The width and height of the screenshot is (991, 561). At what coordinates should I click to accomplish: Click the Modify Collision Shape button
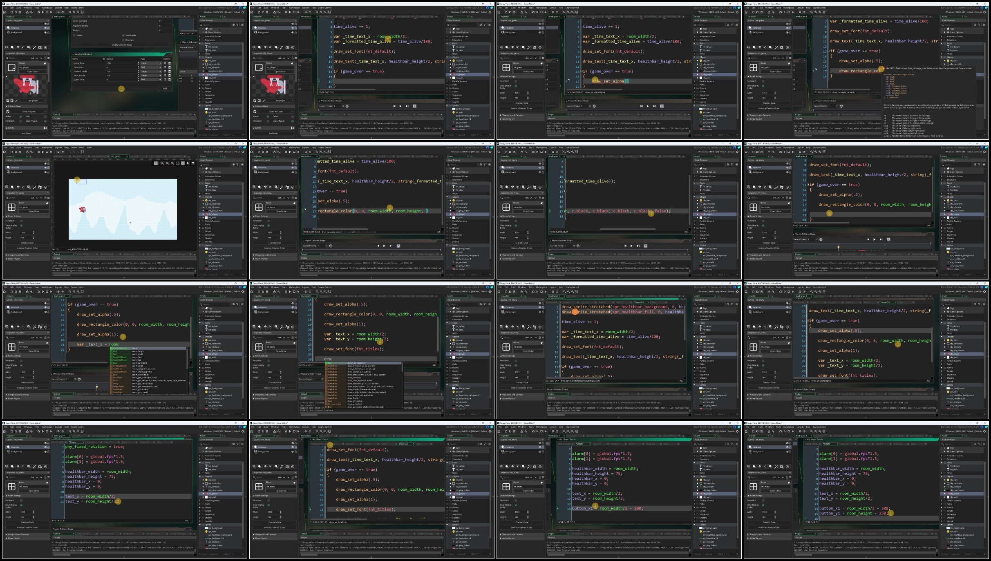122,45
